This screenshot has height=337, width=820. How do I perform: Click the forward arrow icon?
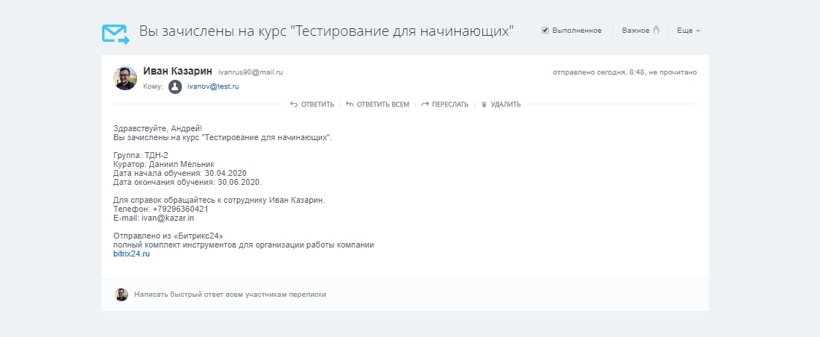425,104
